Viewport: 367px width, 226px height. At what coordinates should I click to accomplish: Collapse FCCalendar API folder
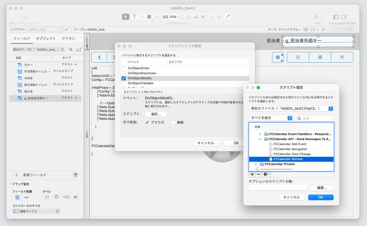(x=260, y=139)
